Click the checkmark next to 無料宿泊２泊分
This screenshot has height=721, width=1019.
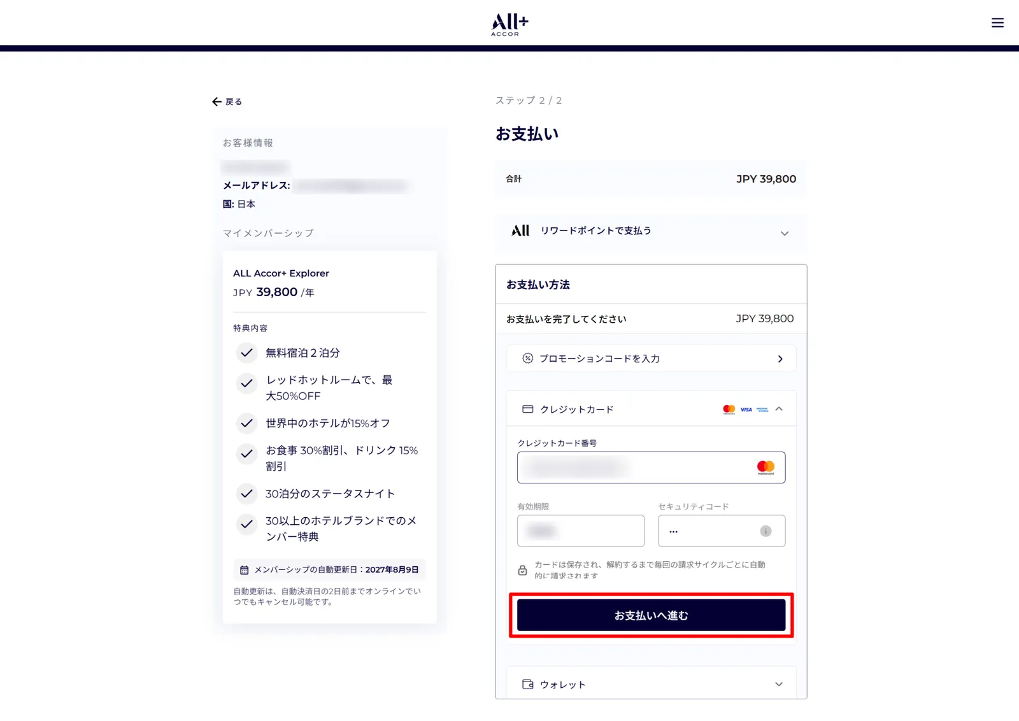pos(246,352)
